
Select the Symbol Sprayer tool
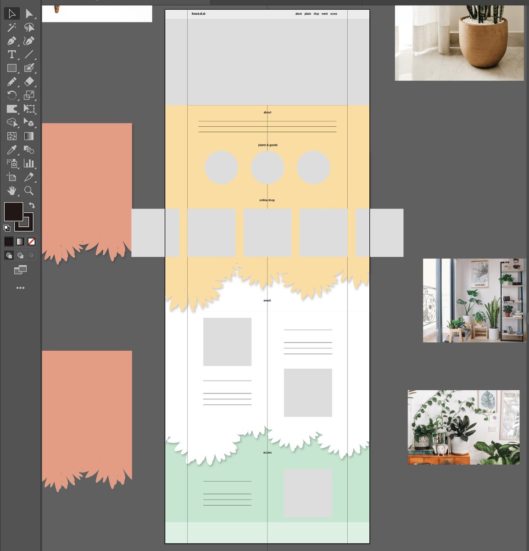(x=12, y=163)
